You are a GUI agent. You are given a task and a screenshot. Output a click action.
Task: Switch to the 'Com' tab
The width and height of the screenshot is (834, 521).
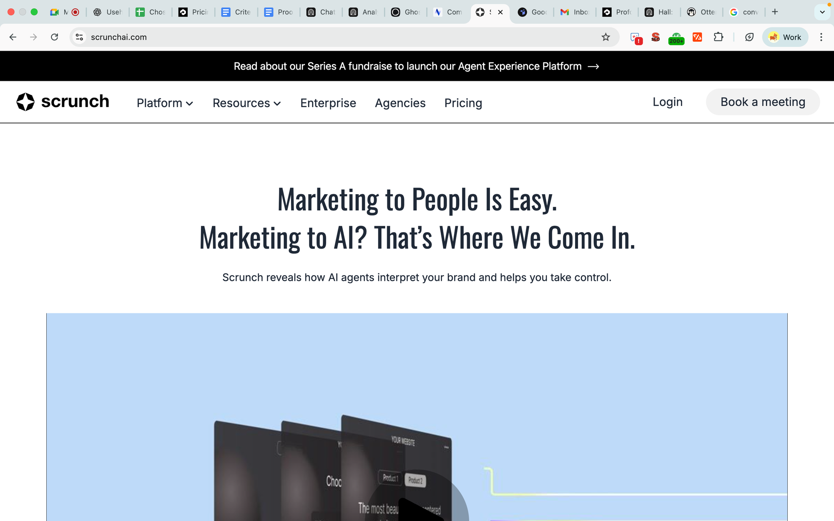point(448,12)
